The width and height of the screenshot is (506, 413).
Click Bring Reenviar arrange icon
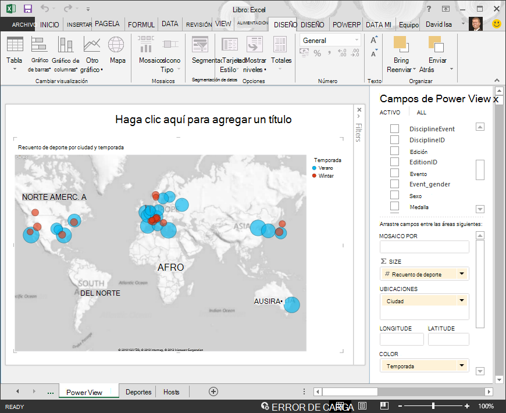(x=401, y=45)
